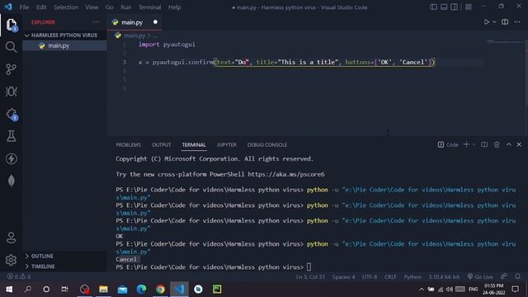This screenshot has width=528, height=297.
Task: Click main.py in the breadcrumb
Action: (x=134, y=35)
